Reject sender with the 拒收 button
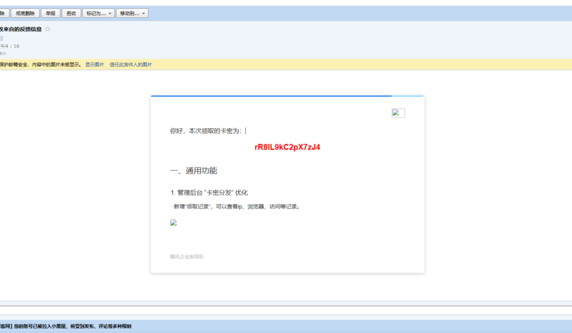572x333 pixels. 71,13
